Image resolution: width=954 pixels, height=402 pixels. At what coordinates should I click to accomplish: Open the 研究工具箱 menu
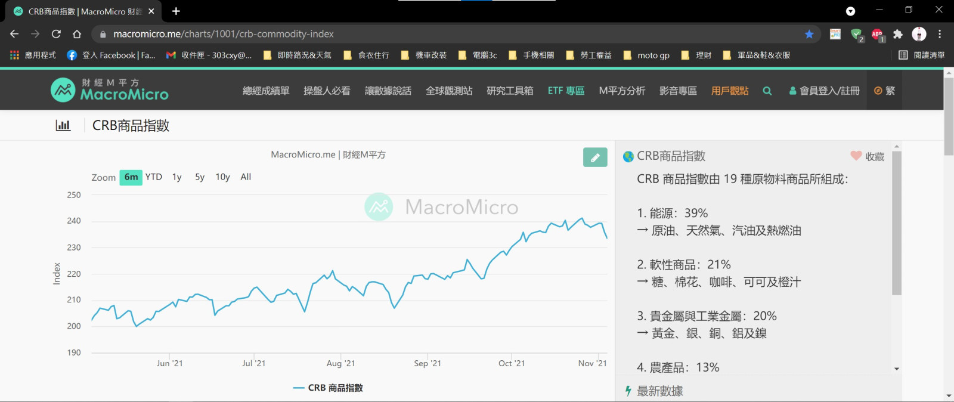[510, 91]
